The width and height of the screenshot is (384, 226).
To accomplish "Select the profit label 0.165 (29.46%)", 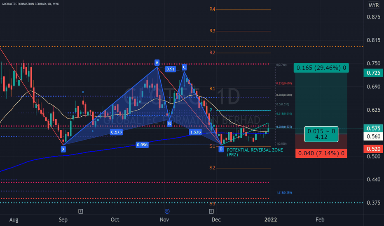I will pyautogui.click(x=321, y=68).
